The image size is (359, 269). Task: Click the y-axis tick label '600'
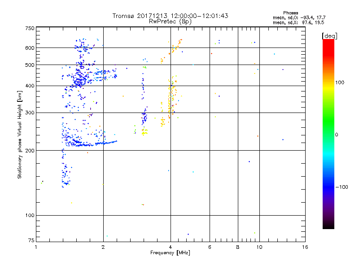tap(30, 48)
